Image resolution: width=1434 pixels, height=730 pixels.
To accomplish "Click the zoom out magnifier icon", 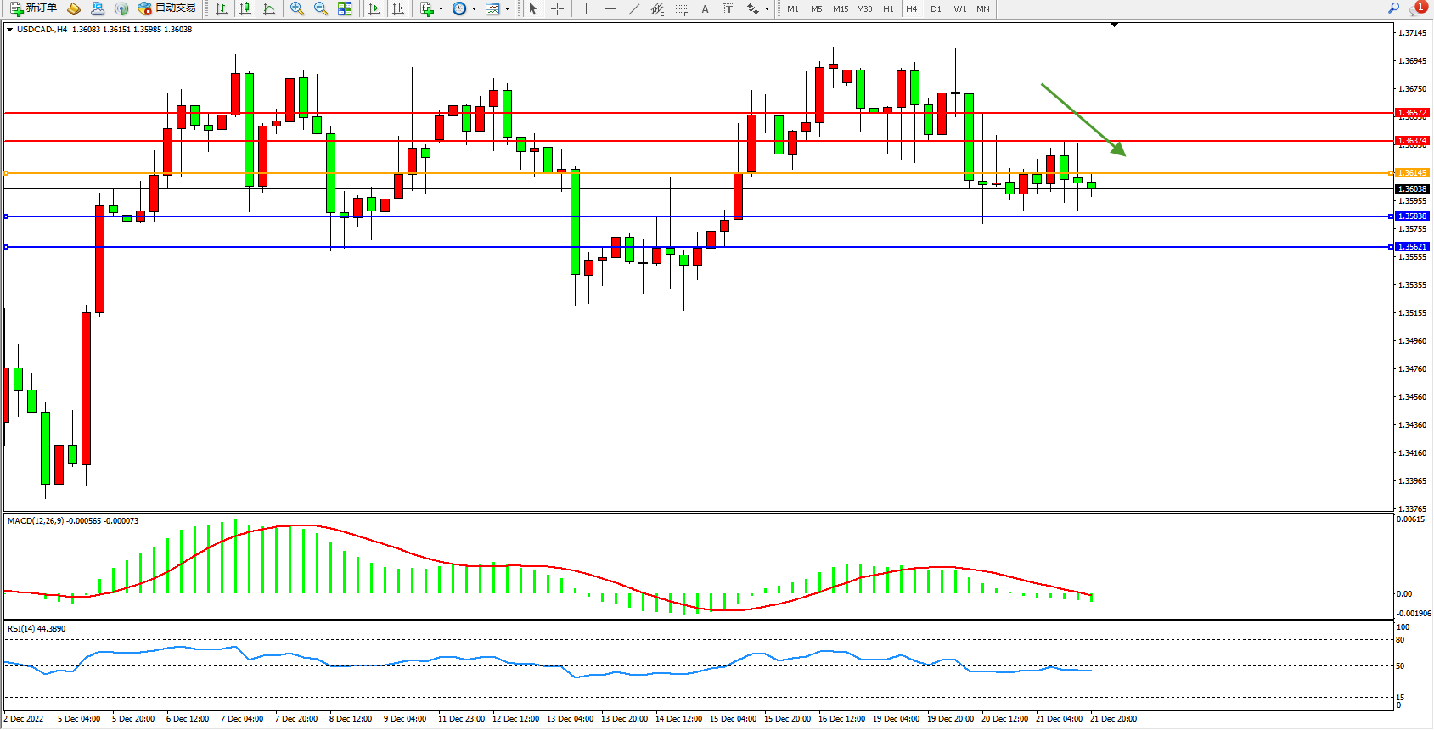I will [320, 8].
